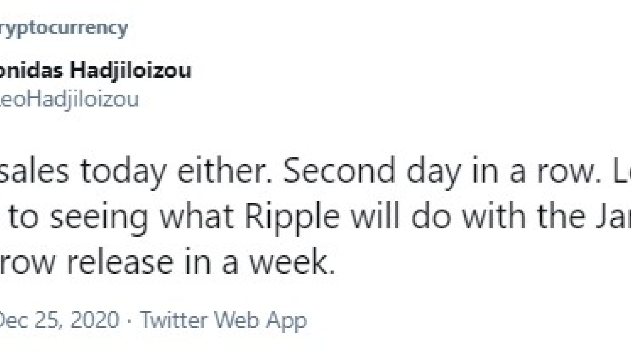
Task: Open the cryptocurrency topic label
Action: (x=63, y=29)
